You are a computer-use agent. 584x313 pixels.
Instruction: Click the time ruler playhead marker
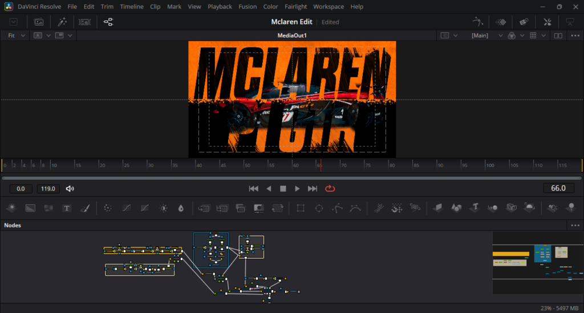pyautogui.click(x=320, y=165)
